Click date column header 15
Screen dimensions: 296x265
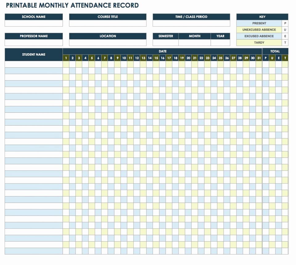pos(156,58)
